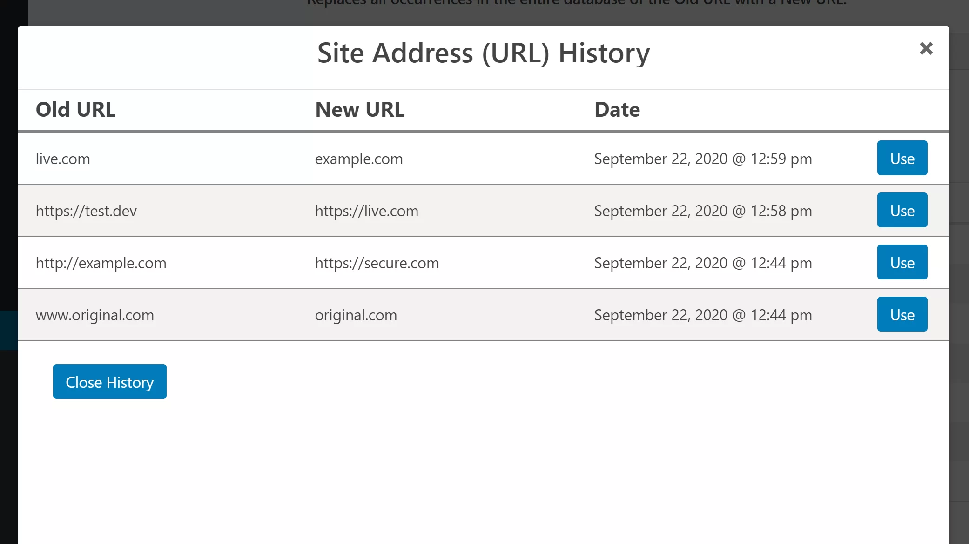
Task: Click the 12:58 pm date entry
Action: [703, 211]
